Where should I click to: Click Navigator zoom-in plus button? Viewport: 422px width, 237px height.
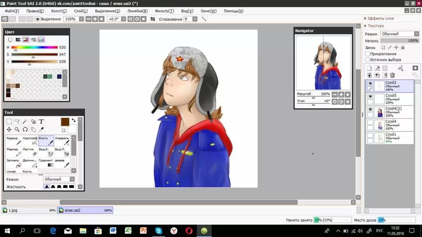tap(341, 94)
